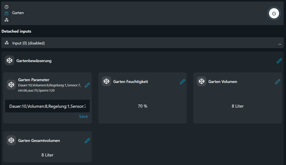This screenshot has width=286, height=165.
Task: Click the 8 Liter value under Garten Gesamtvolumen
Action: [x=47, y=155]
